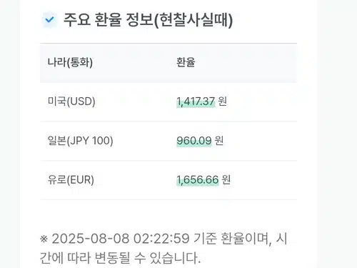Click the 2025-08-08 02:22:59 timestamp text
This screenshot has width=357, height=268.
tap(121, 239)
